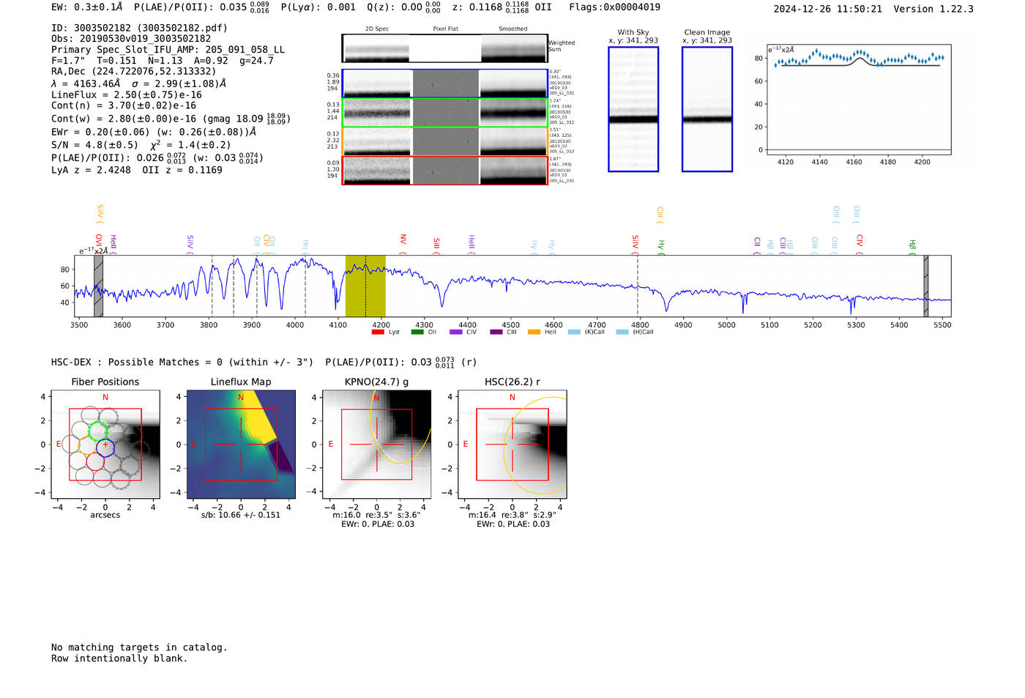Click the hatched gray band near 3550 Å
This screenshot has height=698, width=1025.
pyautogui.click(x=98, y=286)
